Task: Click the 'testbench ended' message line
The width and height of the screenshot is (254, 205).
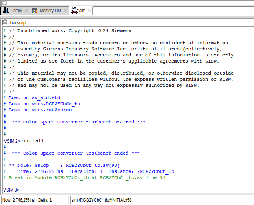Action: point(72,153)
